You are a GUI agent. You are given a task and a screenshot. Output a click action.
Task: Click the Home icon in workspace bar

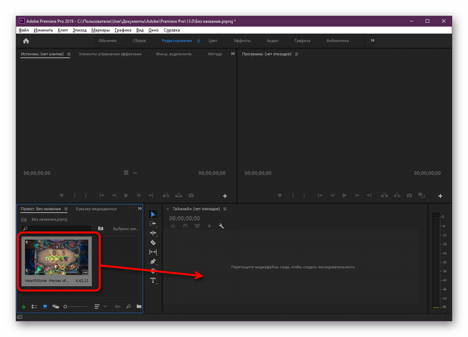tap(26, 41)
